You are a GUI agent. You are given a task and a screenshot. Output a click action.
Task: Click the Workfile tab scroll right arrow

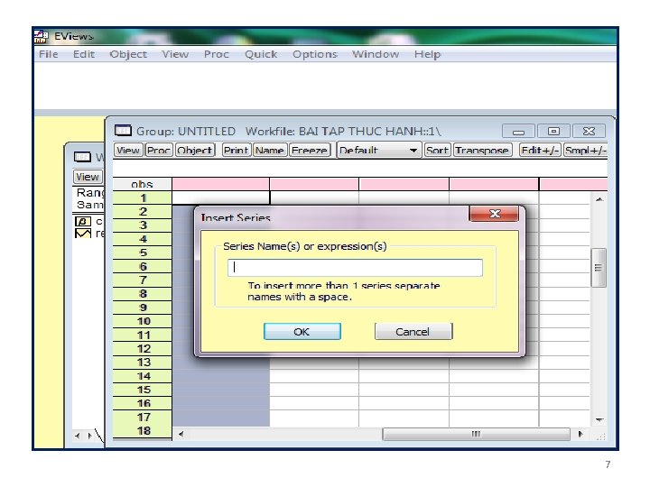pyautogui.click(x=89, y=436)
